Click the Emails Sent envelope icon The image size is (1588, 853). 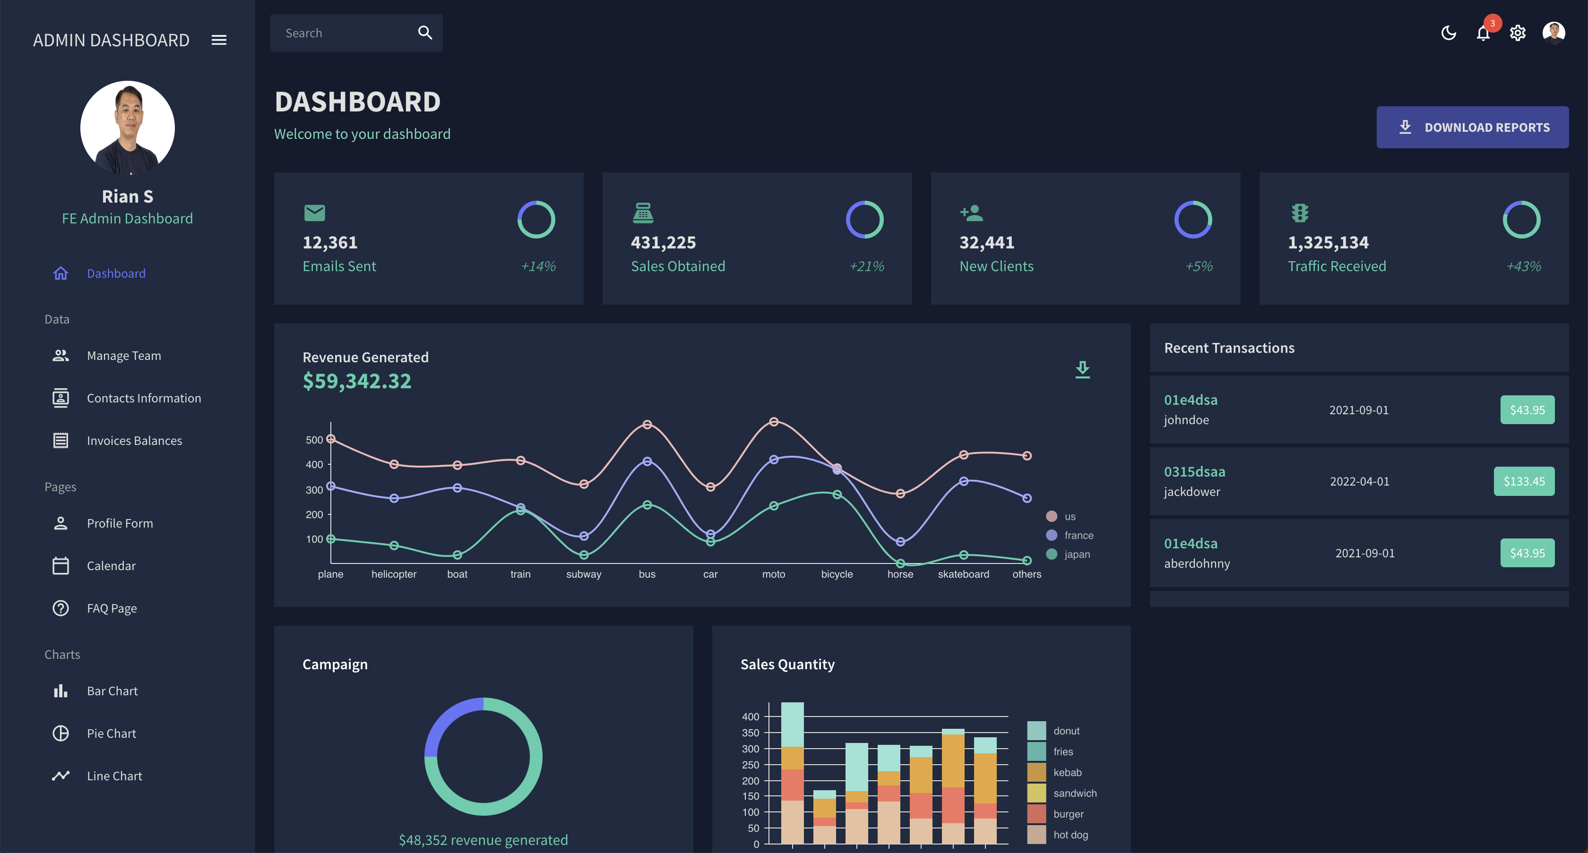pos(314,213)
